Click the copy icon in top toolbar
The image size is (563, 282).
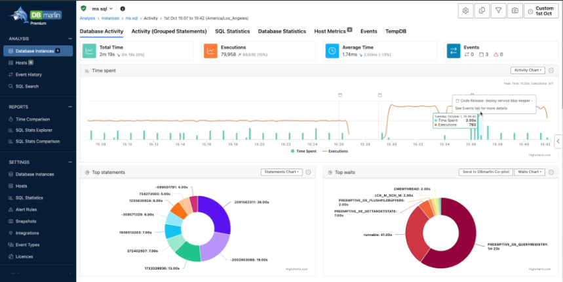pos(482,10)
